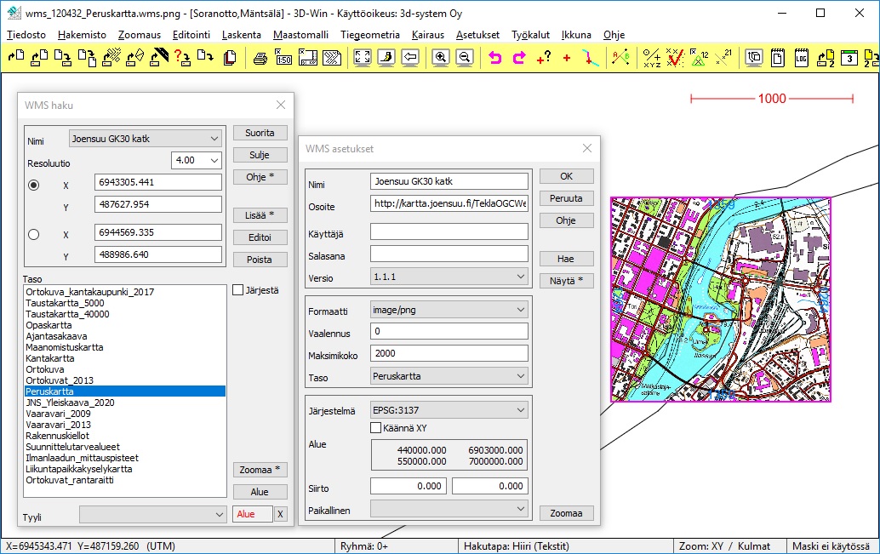Click the red question mark file icon
The image size is (880, 554).
coord(182,57)
